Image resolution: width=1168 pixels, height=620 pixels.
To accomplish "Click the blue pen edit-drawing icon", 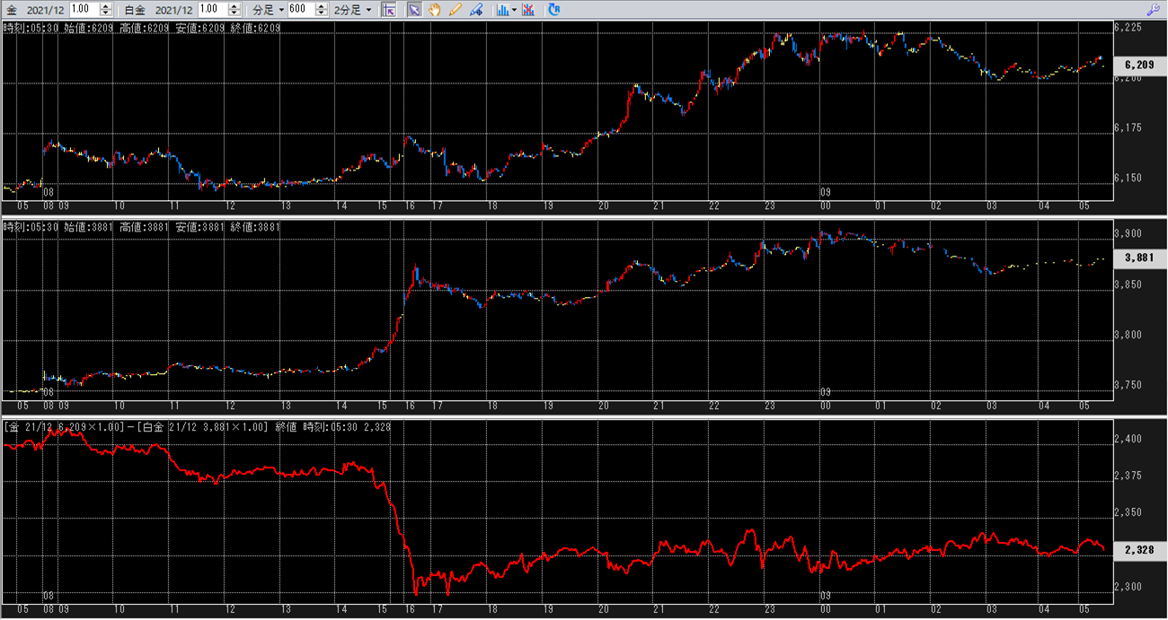I will 476,10.
